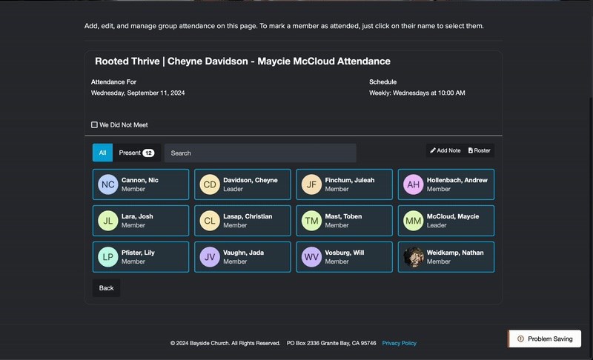Click the NC avatar for Nic Cannon

(x=107, y=184)
